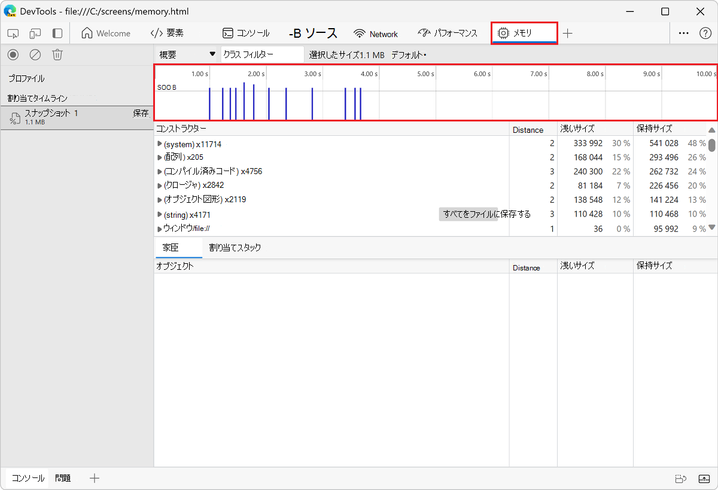
Task: Click the plus icon to add tool tab
Action: [568, 34]
